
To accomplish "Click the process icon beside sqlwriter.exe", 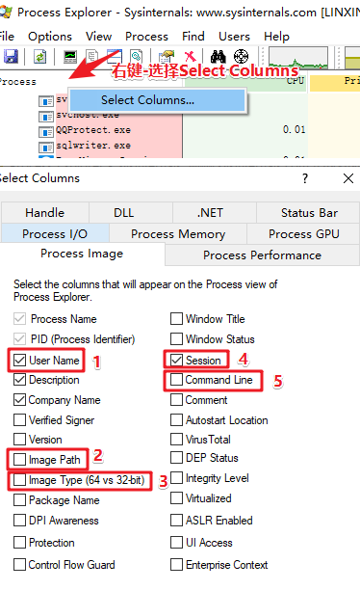I will click(x=46, y=147).
